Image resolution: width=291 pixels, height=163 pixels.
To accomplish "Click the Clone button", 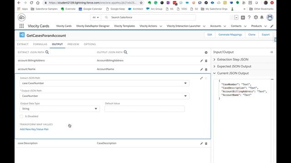I will [x=252, y=34].
